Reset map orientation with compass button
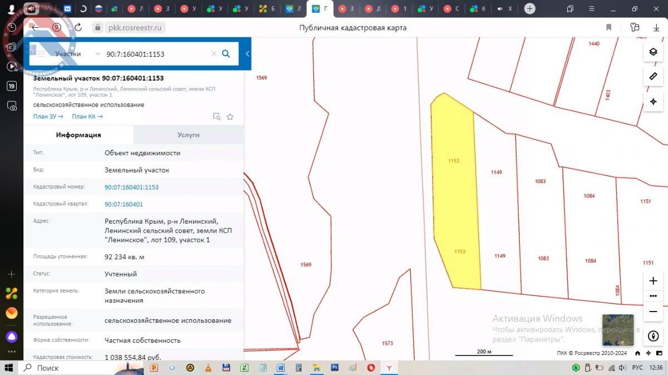The width and height of the screenshot is (668, 375). tap(654, 335)
